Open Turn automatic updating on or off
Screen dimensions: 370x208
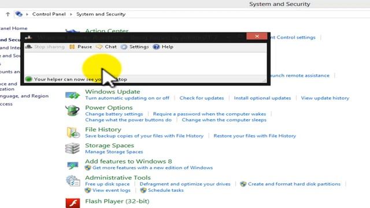(127, 98)
